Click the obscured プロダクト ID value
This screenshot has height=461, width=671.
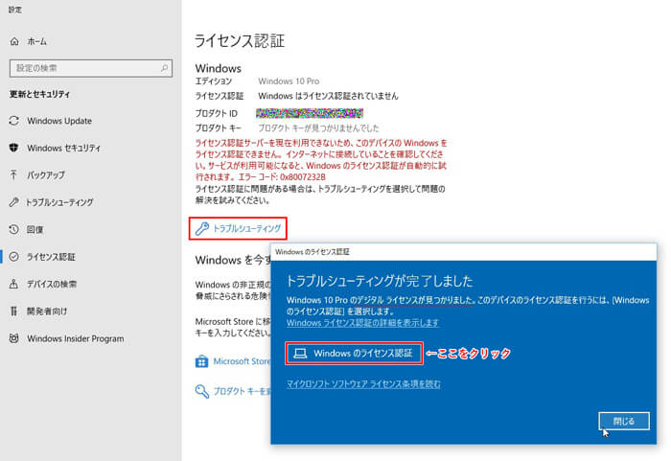tap(310, 113)
